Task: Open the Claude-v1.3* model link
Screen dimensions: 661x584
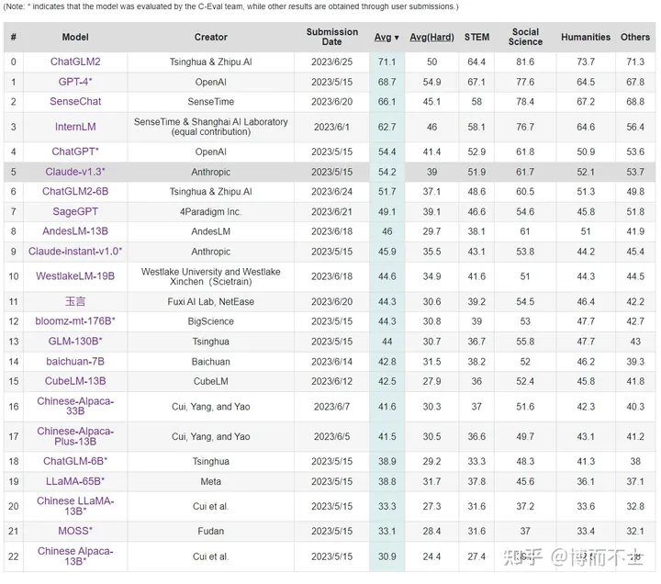Action: click(75, 172)
